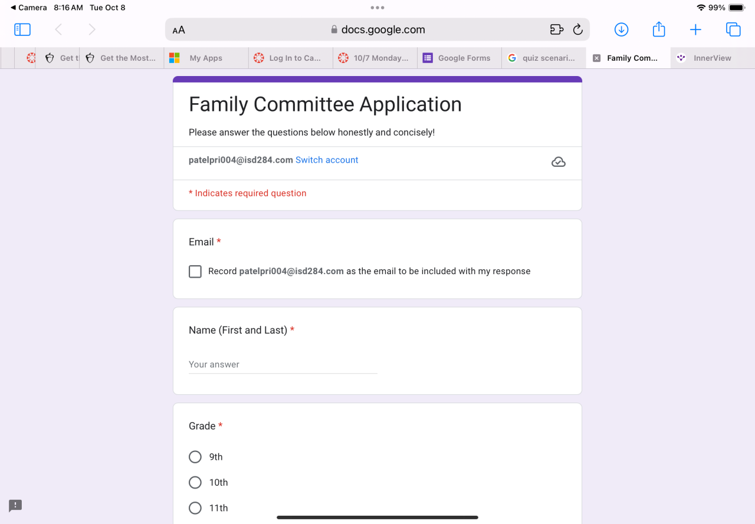The width and height of the screenshot is (755, 524).
Task: Open the Safari sidebar panel
Action: click(22, 29)
